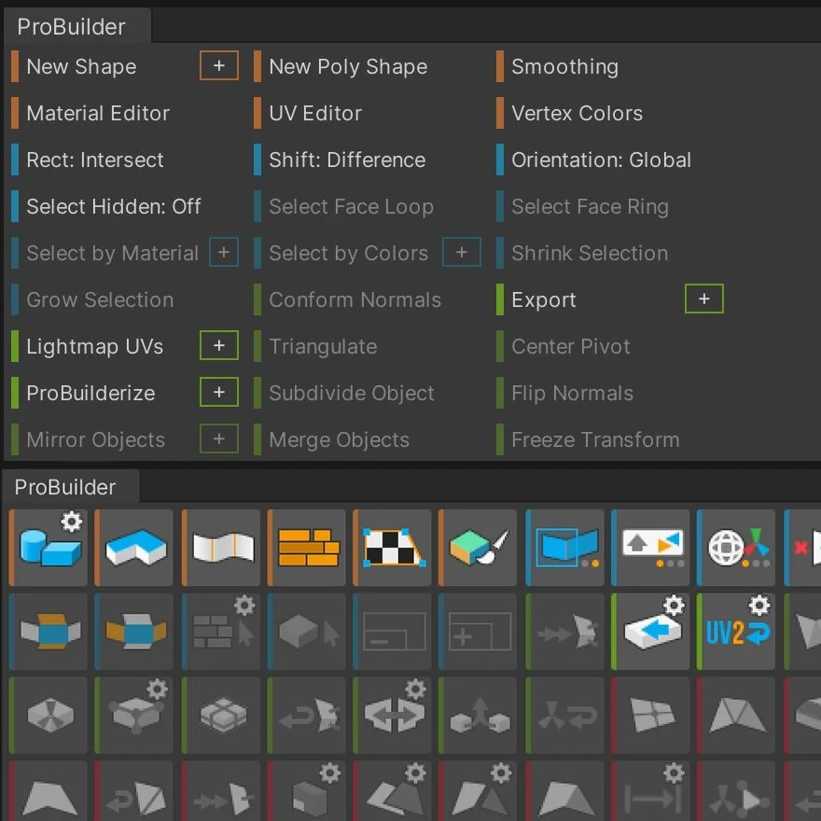The height and width of the screenshot is (821, 821).
Task: Toggle Shift: Difference text setting
Action: tap(347, 160)
